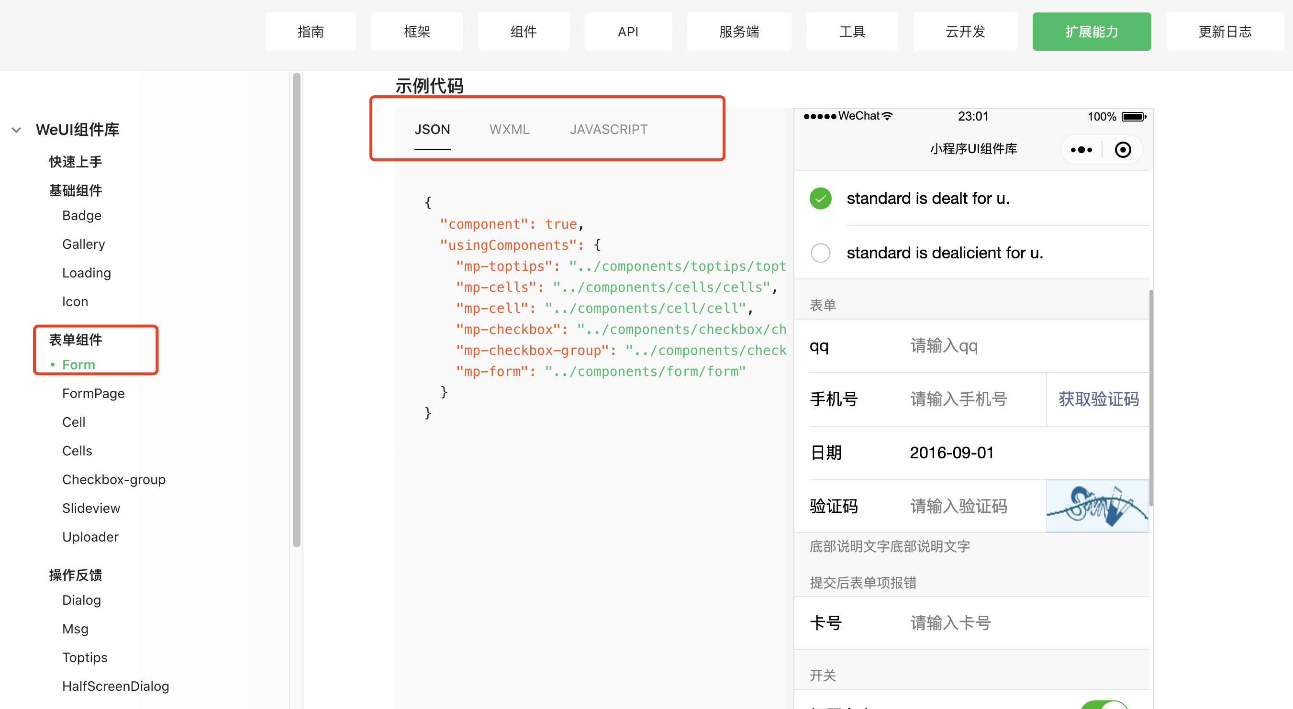The height and width of the screenshot is (709, 1293).
Task: Collapse the WeUI组件库 tree chevron
Action: point(16,130)
